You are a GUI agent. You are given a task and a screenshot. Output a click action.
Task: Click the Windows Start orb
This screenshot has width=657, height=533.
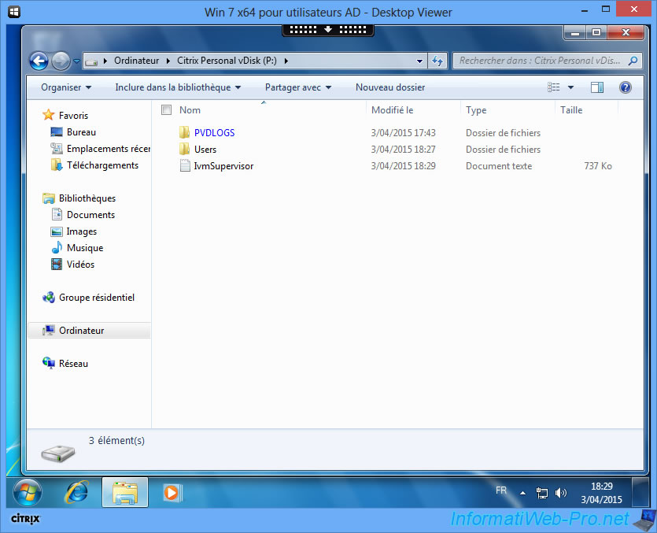tap(28, 492)
